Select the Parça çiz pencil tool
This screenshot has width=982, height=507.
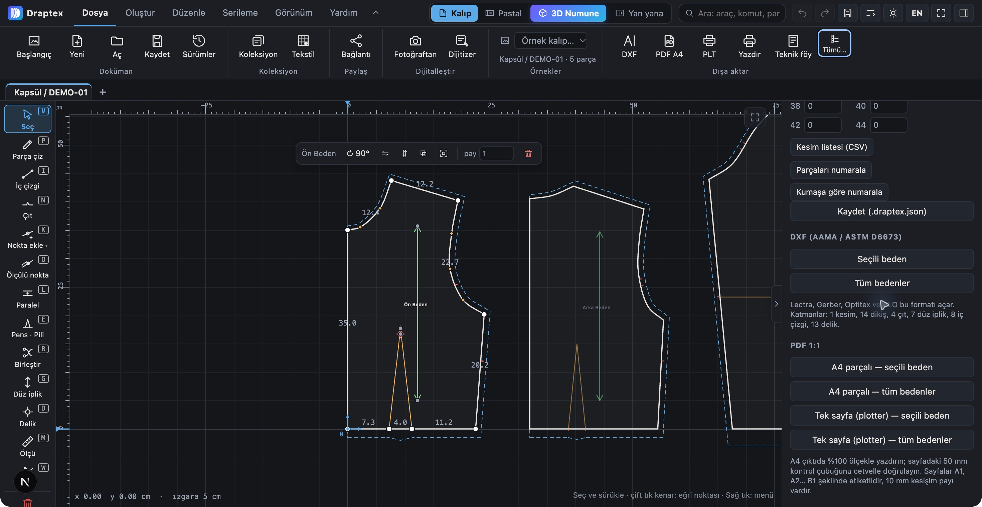tap(27, 149)
